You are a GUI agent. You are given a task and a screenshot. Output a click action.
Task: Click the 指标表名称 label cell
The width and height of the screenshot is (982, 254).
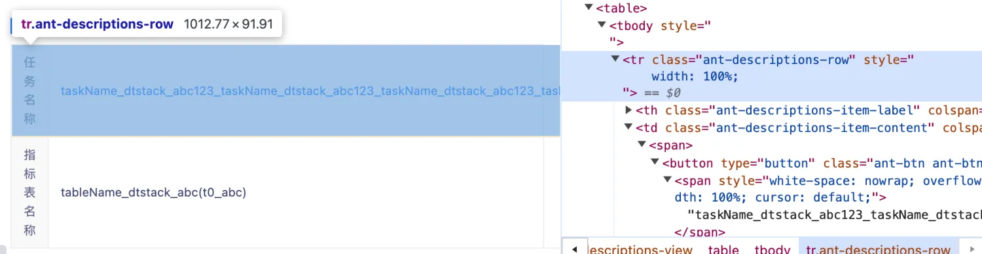29,193
